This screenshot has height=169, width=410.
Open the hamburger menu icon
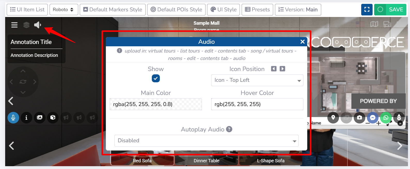tap(14, 25)
